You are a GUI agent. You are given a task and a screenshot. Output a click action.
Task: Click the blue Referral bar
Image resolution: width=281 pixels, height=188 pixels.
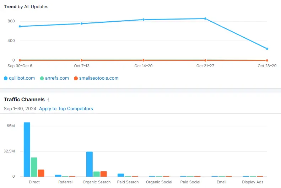pyautogui.click(x=58, y=176)
